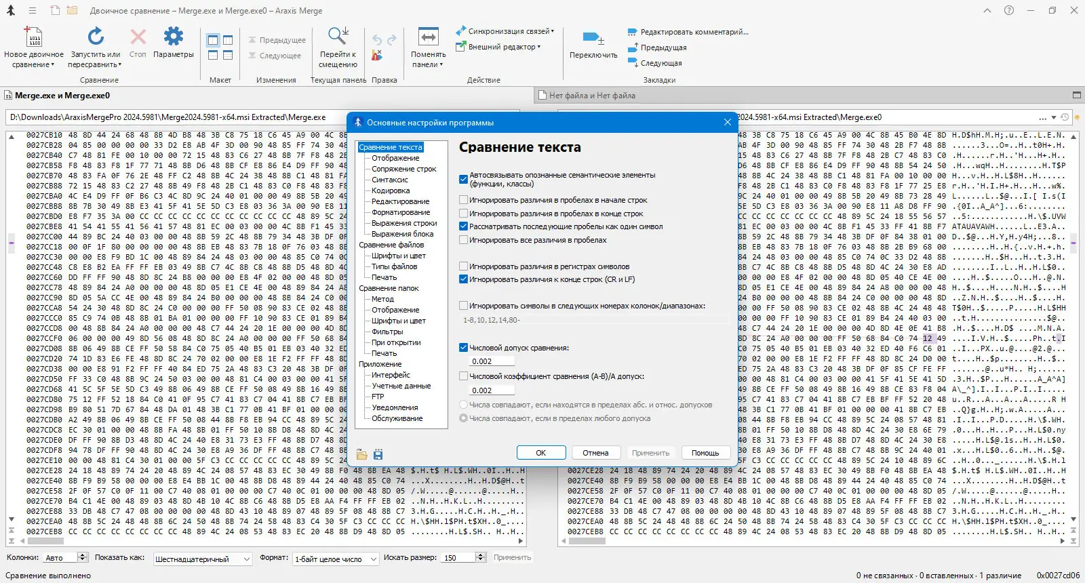The width and height of the screenshot is (1085, 583).
Task: Click the Стоп toolbar icon
Action: coord(138,37)
